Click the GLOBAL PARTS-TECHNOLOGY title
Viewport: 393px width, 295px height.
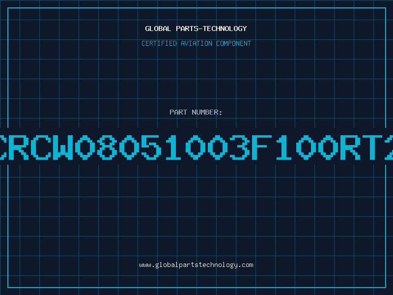pyautogui.click(x=196, y=29)
